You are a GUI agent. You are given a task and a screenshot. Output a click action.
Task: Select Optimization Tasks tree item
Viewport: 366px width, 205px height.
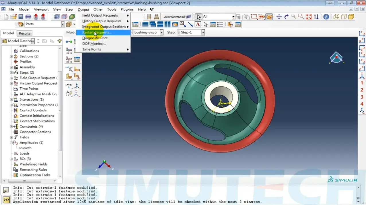click(x=35, y=175)
